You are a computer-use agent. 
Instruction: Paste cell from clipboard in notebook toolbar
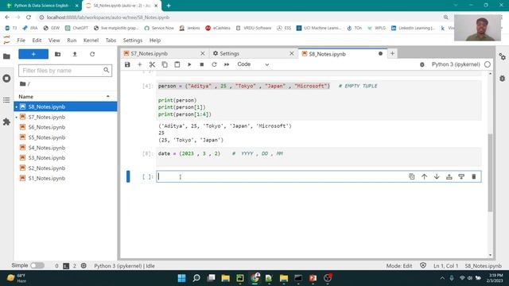pos(177,64)
